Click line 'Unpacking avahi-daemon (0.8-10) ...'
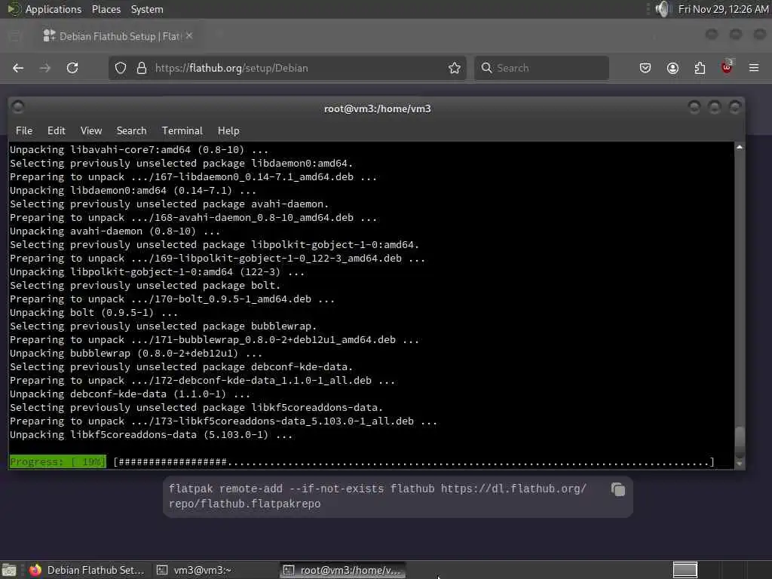This screenshot has height=579, width=772. click(x=115, y=231)
